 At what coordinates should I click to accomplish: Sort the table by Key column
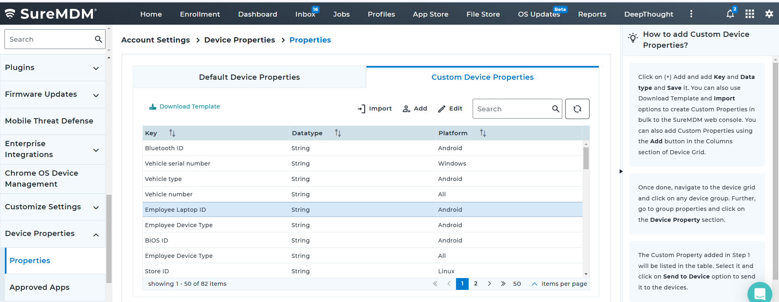click(x=172, y=133)
